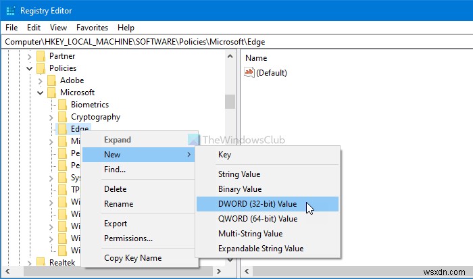Select the (Default) value entry
Image resolution: width=473 pixels, height=279 pixels.
[x=272, y=73]
